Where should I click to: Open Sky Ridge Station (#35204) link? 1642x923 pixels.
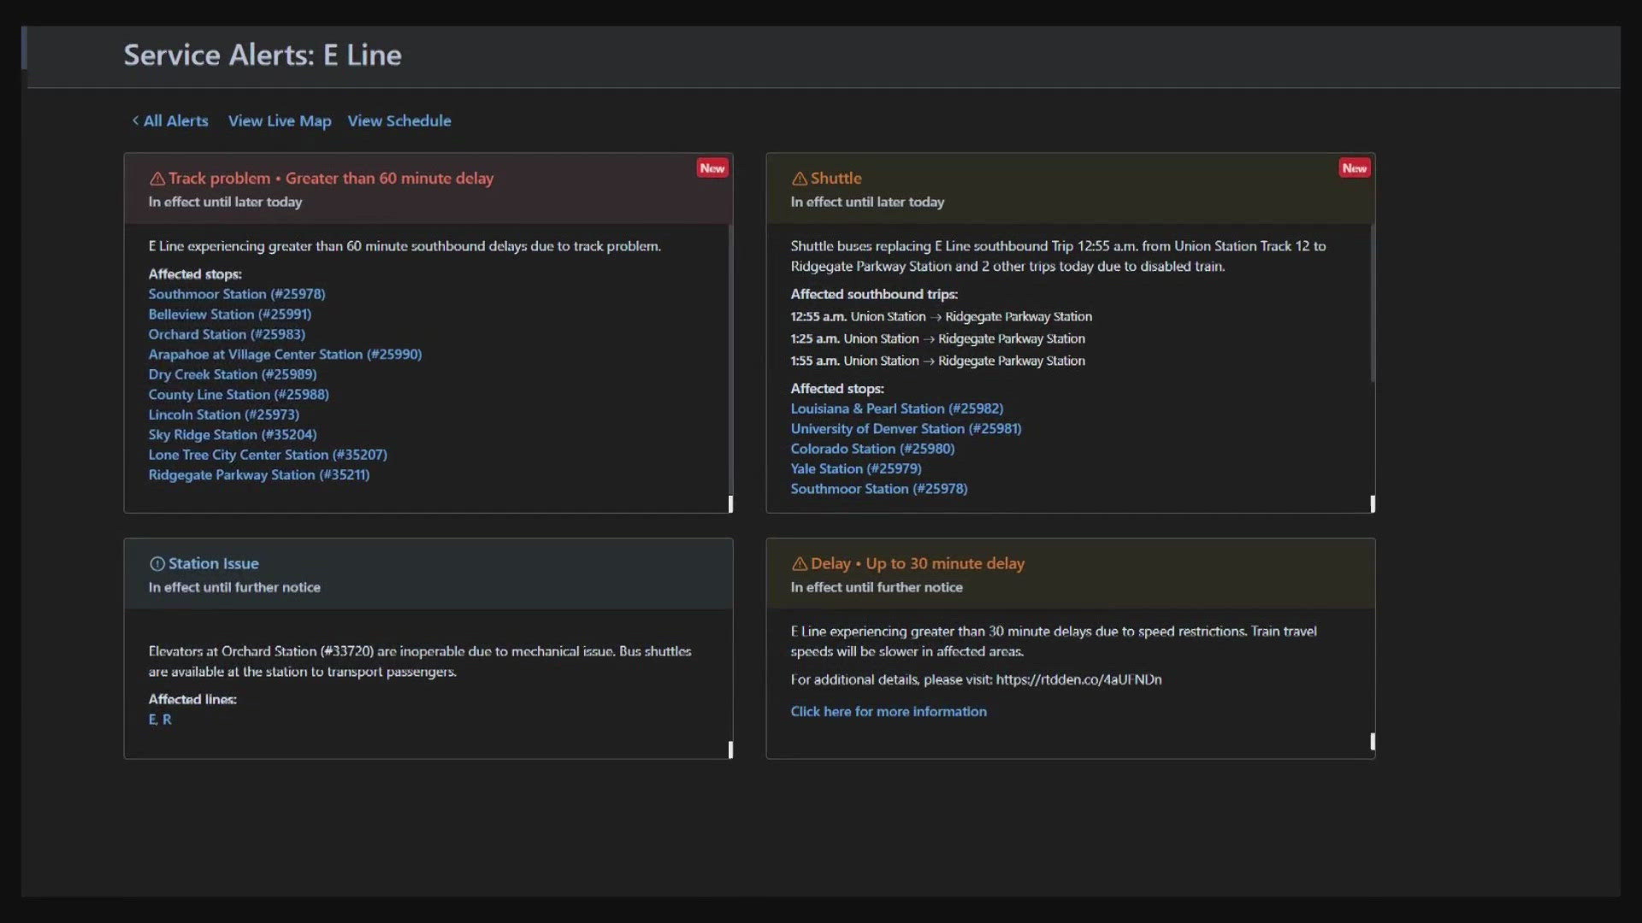click(233, 435)
